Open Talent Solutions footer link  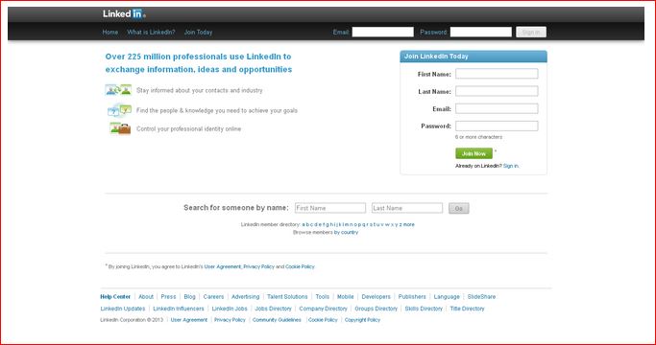(x=287, y=296)
